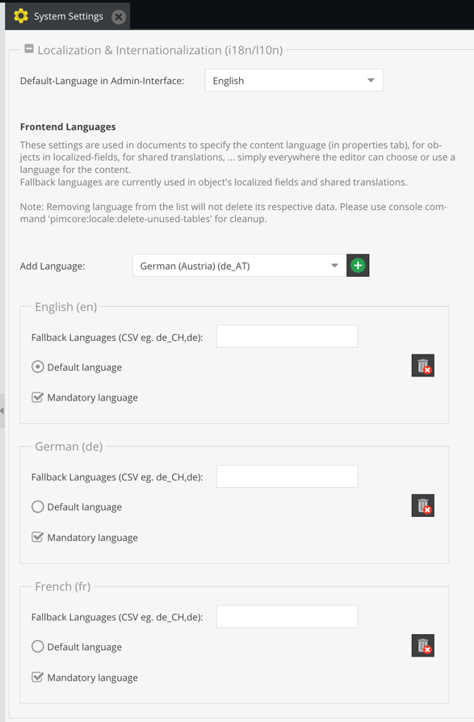Uncheck Mandatory language for English

(x=37, y=397)
